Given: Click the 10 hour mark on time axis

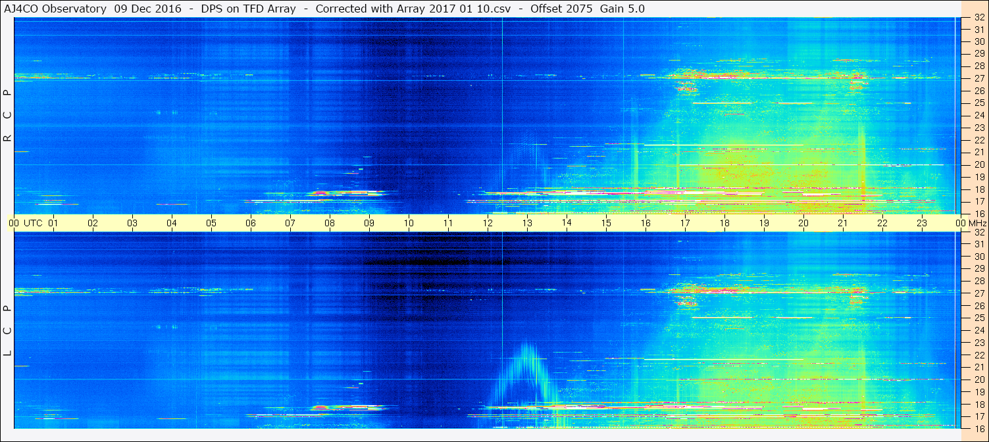Looking at the screenshot, I should click(x=409, y=223).
